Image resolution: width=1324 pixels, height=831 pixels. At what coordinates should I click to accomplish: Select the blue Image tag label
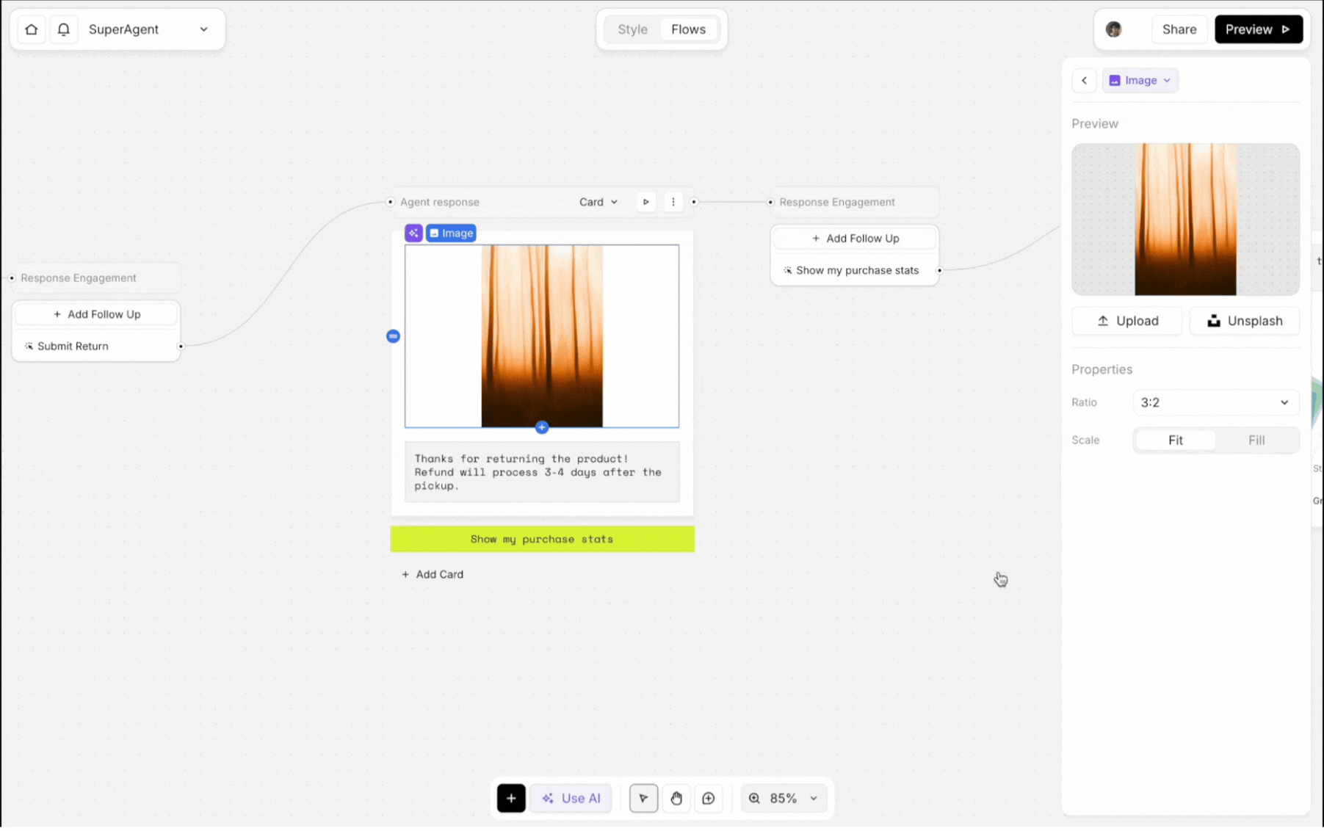[x=451, y=233]
